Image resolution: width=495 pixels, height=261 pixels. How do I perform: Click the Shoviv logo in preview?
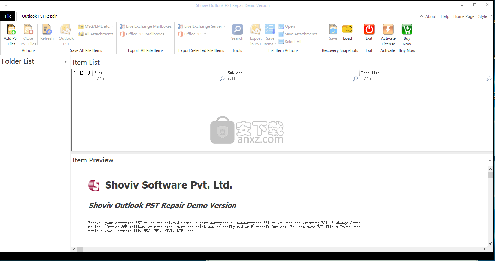pos(94,185)
